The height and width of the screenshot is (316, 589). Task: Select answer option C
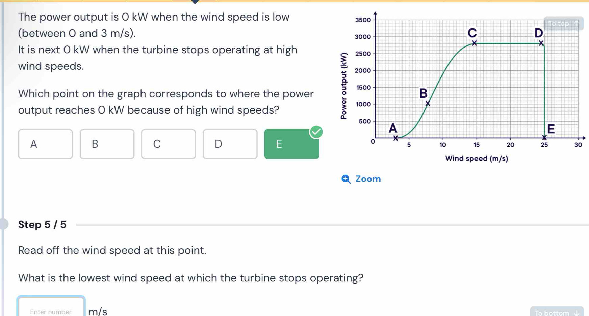(x=168, y=144)
